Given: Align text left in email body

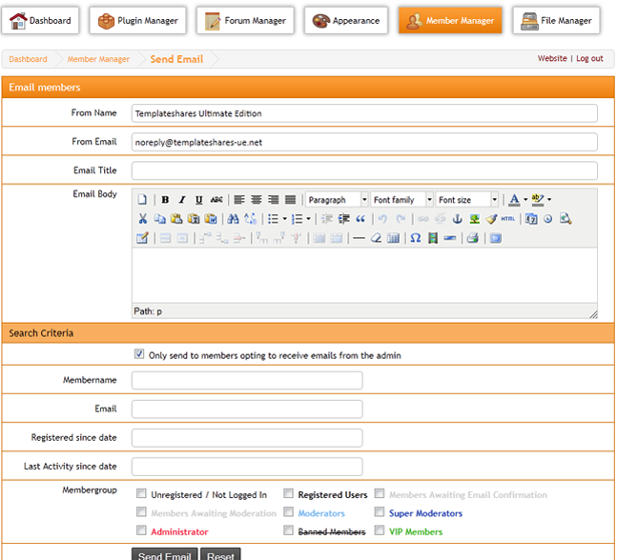Looking at the screenshot, I should coord(239,200).
